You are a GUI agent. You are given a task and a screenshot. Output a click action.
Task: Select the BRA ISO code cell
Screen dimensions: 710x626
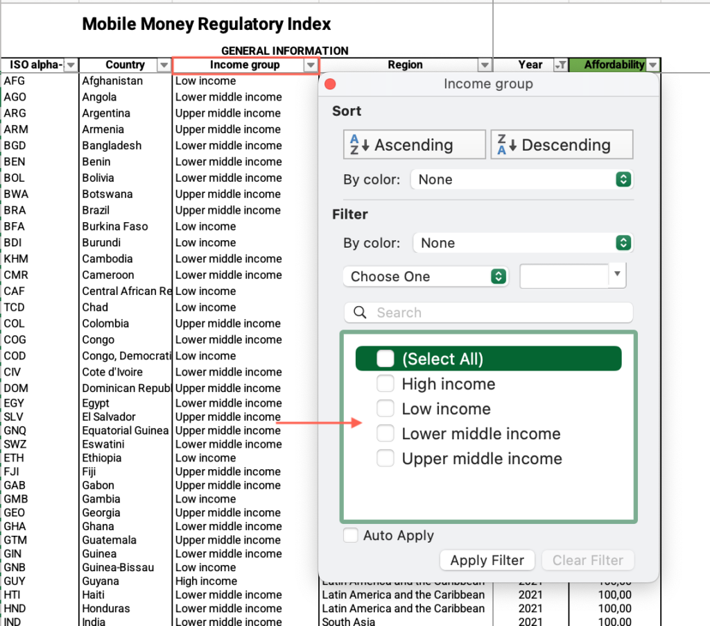[40, 210]
